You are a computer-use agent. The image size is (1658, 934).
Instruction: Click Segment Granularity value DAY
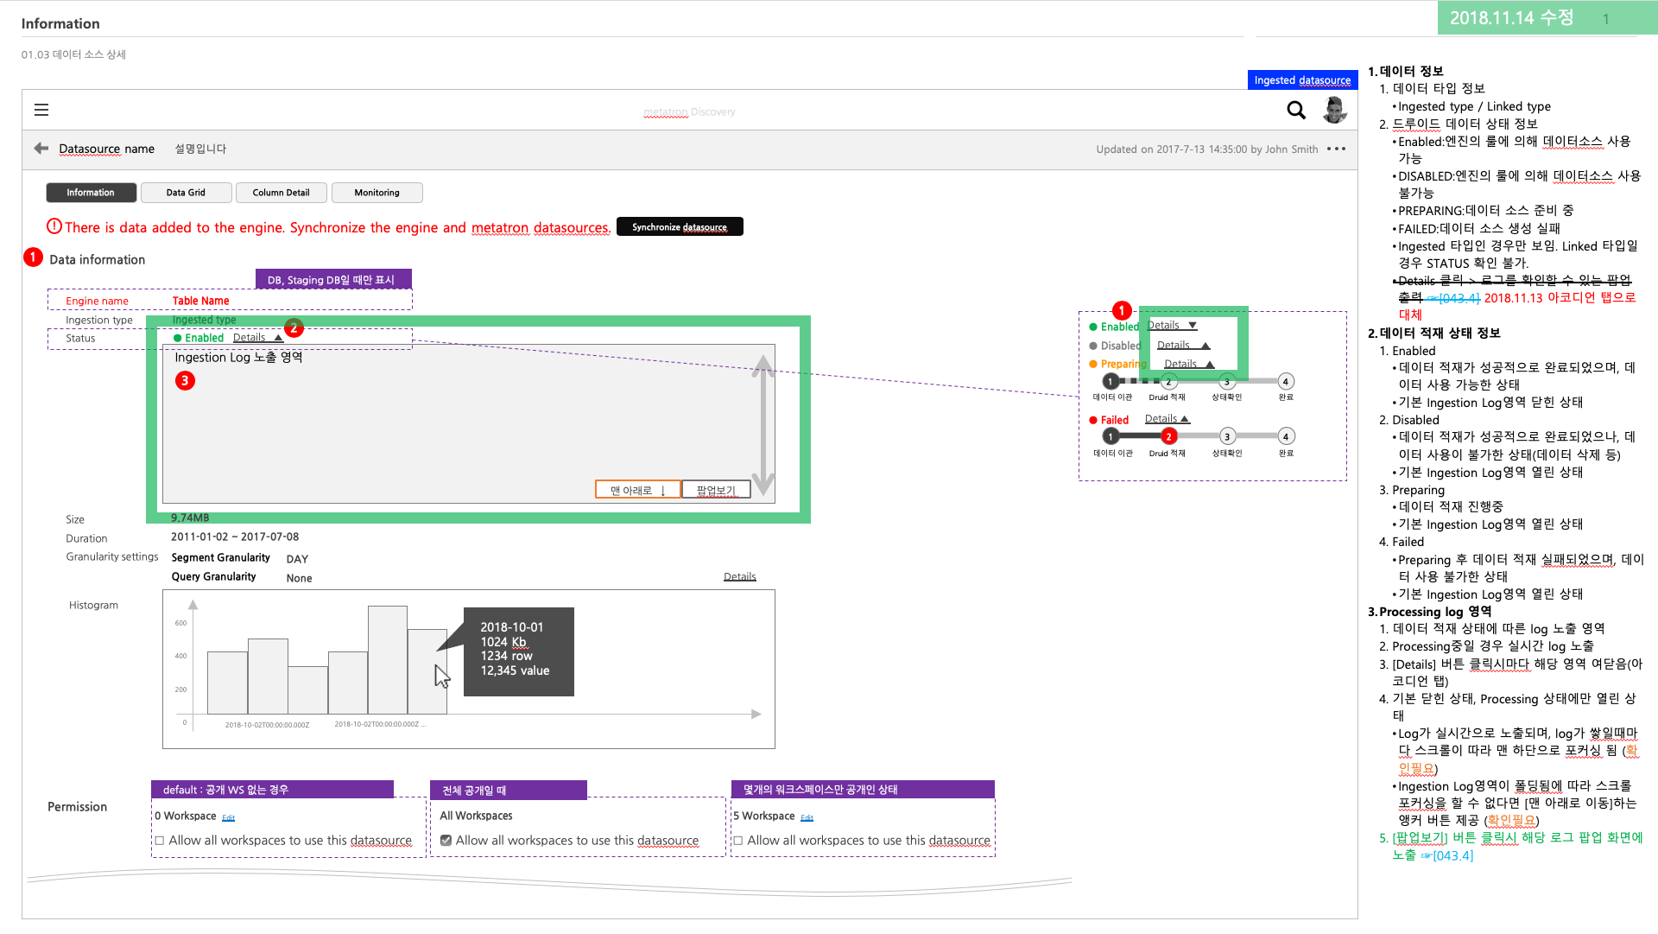[x=297, y=559]
